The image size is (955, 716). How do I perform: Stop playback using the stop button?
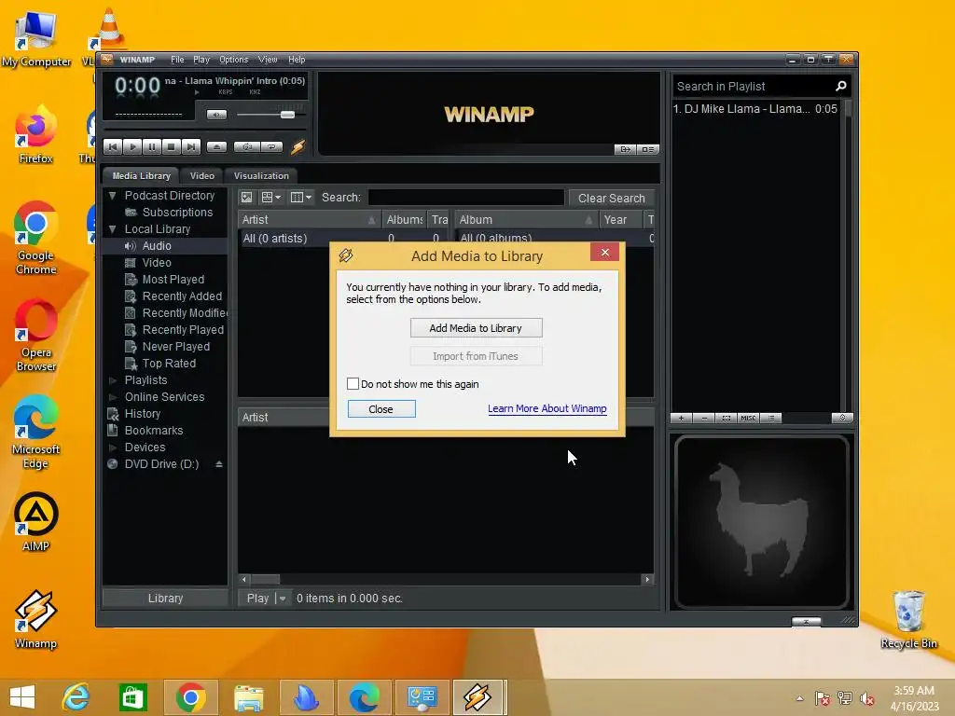pos(172,146)
